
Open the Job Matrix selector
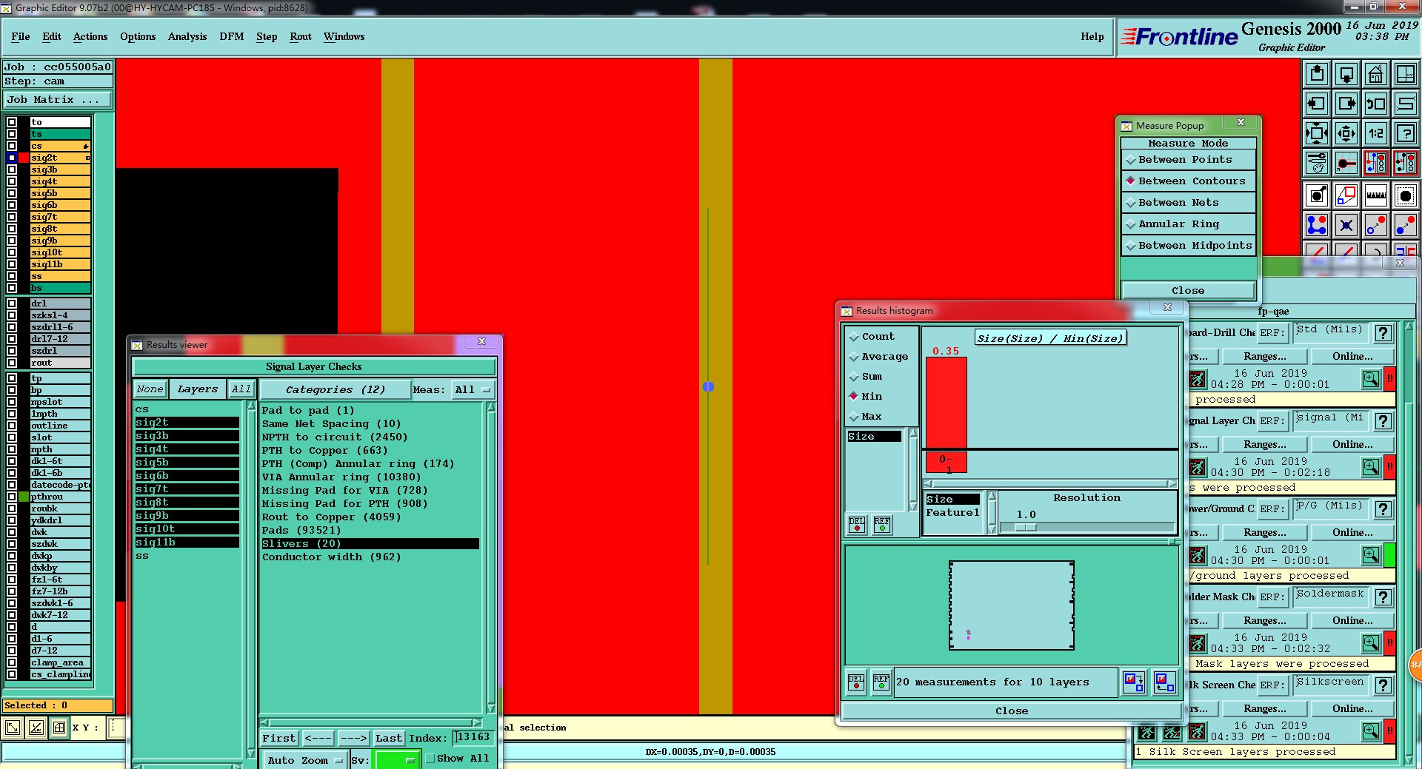coord(59,100)
